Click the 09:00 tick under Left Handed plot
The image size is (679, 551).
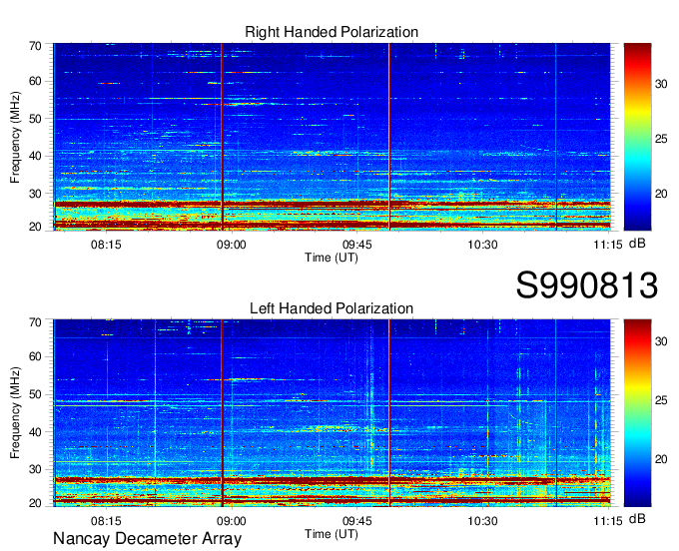pyautogui.click(x=232, y=521)
